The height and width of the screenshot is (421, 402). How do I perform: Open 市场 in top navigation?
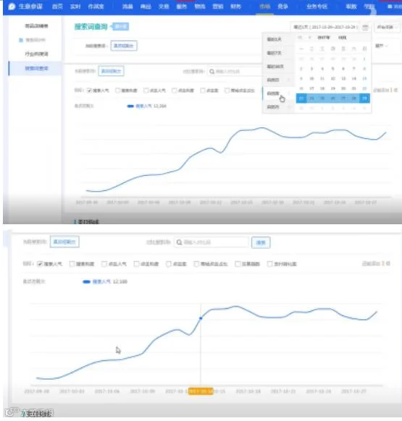click(x=265, y=7)
